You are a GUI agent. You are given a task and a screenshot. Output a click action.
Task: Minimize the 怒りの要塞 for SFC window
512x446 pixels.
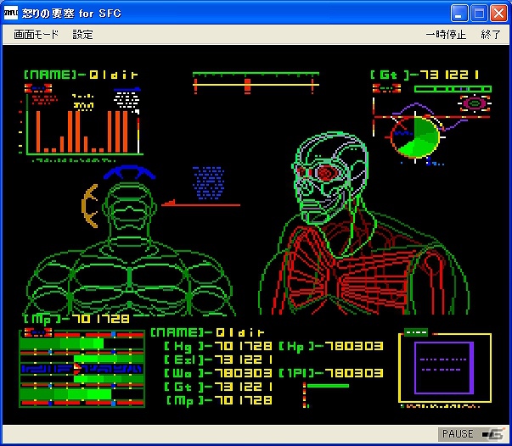(x=459, y=14)
